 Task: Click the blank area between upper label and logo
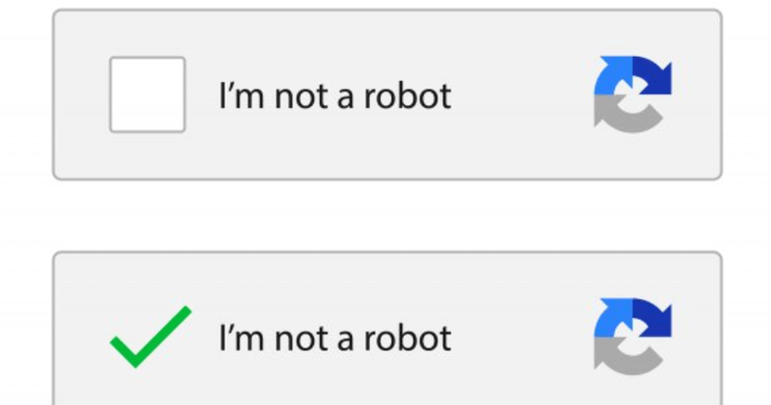tap(520, 95)
